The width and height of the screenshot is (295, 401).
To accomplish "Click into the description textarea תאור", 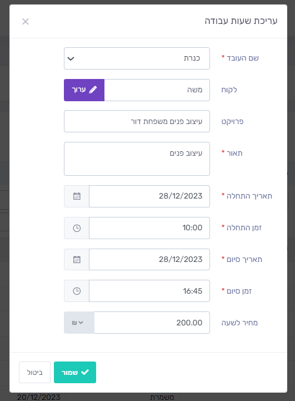I will coord(137,159).
